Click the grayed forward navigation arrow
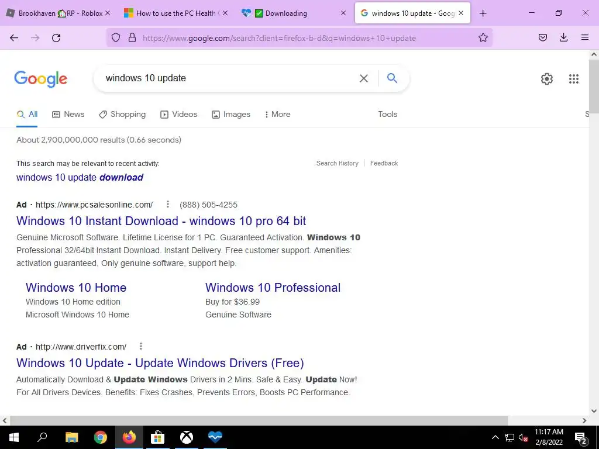599x449 pixels. click(x=35, y=38)
